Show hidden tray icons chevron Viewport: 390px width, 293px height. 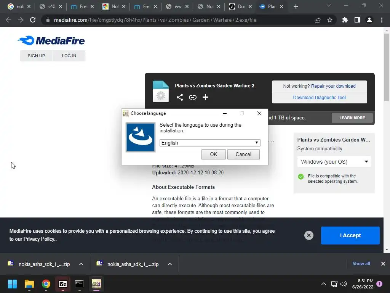click(324, 284)
